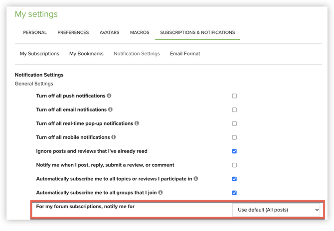Viewport: 334px width, 231px height.
Task: Open the forum subscriptions notify dropdown
Action: coord(276,210)
